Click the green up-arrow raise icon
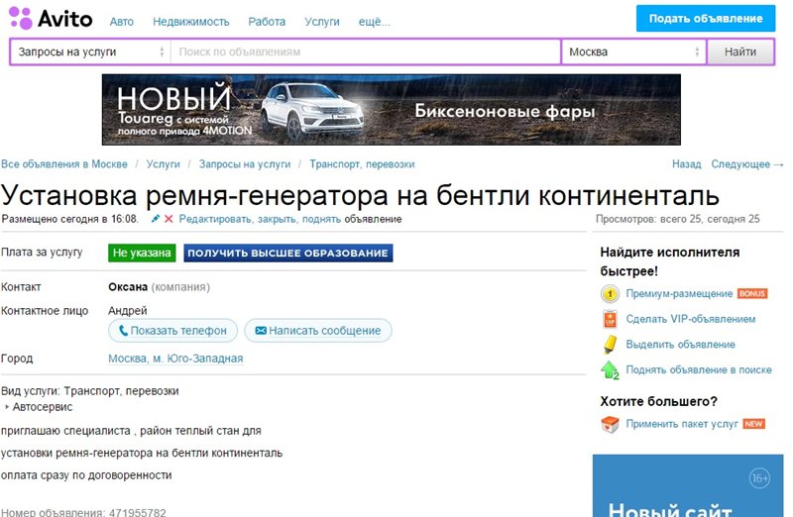The image size is (793, 517). point(610,369)
